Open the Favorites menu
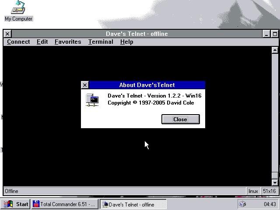The width and height of the screenshot is (280, 210). click(x=68, y=42)
